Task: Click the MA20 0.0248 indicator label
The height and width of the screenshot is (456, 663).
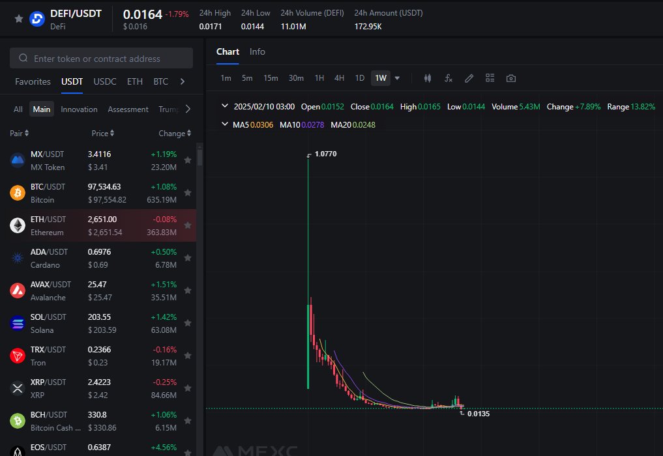Action: click(353, 124)
